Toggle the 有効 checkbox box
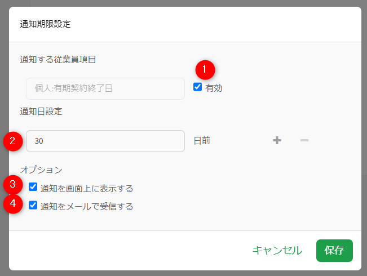 coord(197,87)
